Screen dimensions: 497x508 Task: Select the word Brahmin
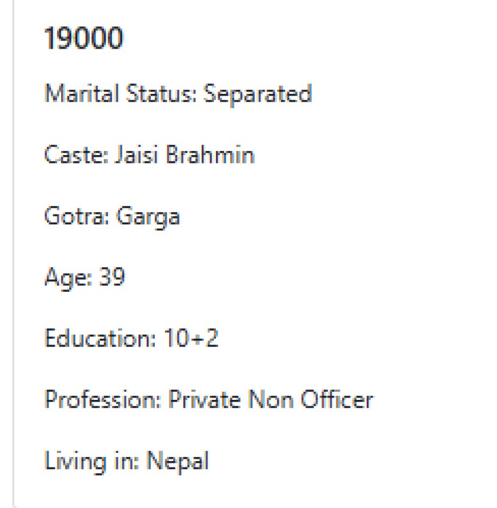210,154
